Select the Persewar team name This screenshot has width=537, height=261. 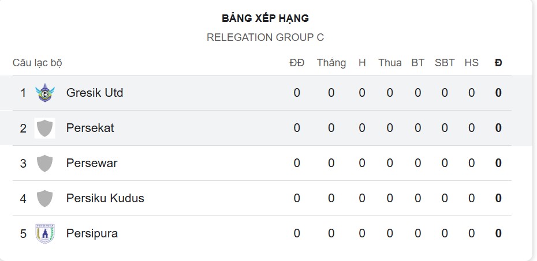click(x=92, y=163)
